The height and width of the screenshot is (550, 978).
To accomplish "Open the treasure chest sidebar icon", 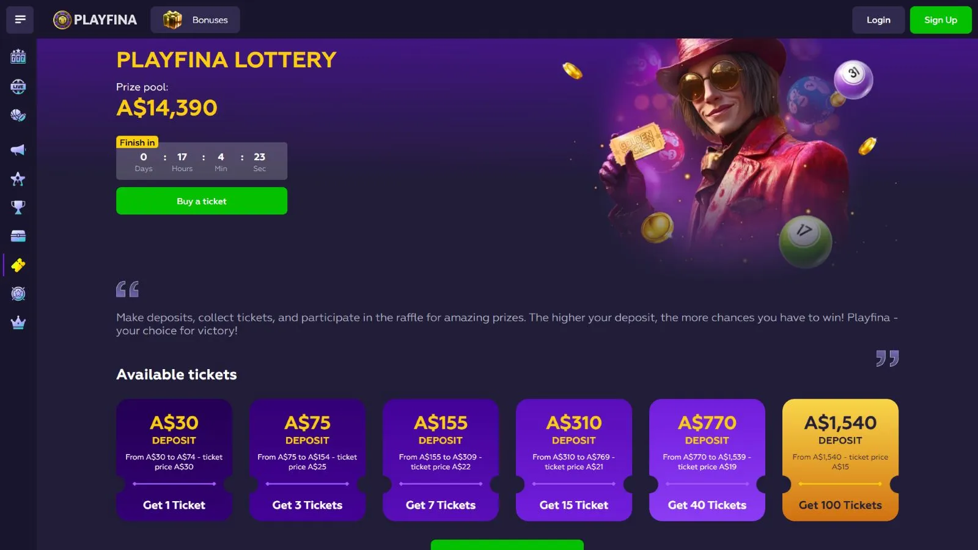I will [x=18, y=236].
